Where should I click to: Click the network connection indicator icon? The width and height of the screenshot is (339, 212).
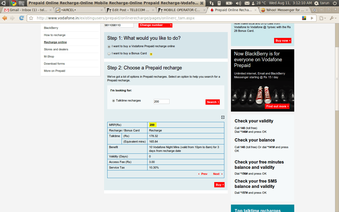click(212, 3)
